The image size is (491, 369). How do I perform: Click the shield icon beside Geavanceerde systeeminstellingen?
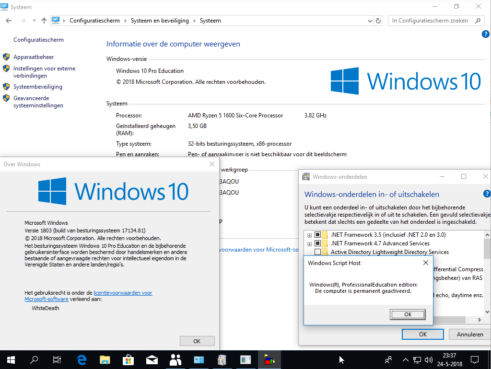coord(6,98)
